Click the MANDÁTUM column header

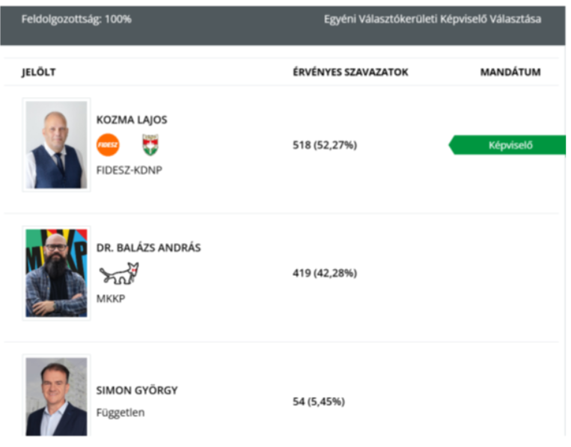[510, 72]
